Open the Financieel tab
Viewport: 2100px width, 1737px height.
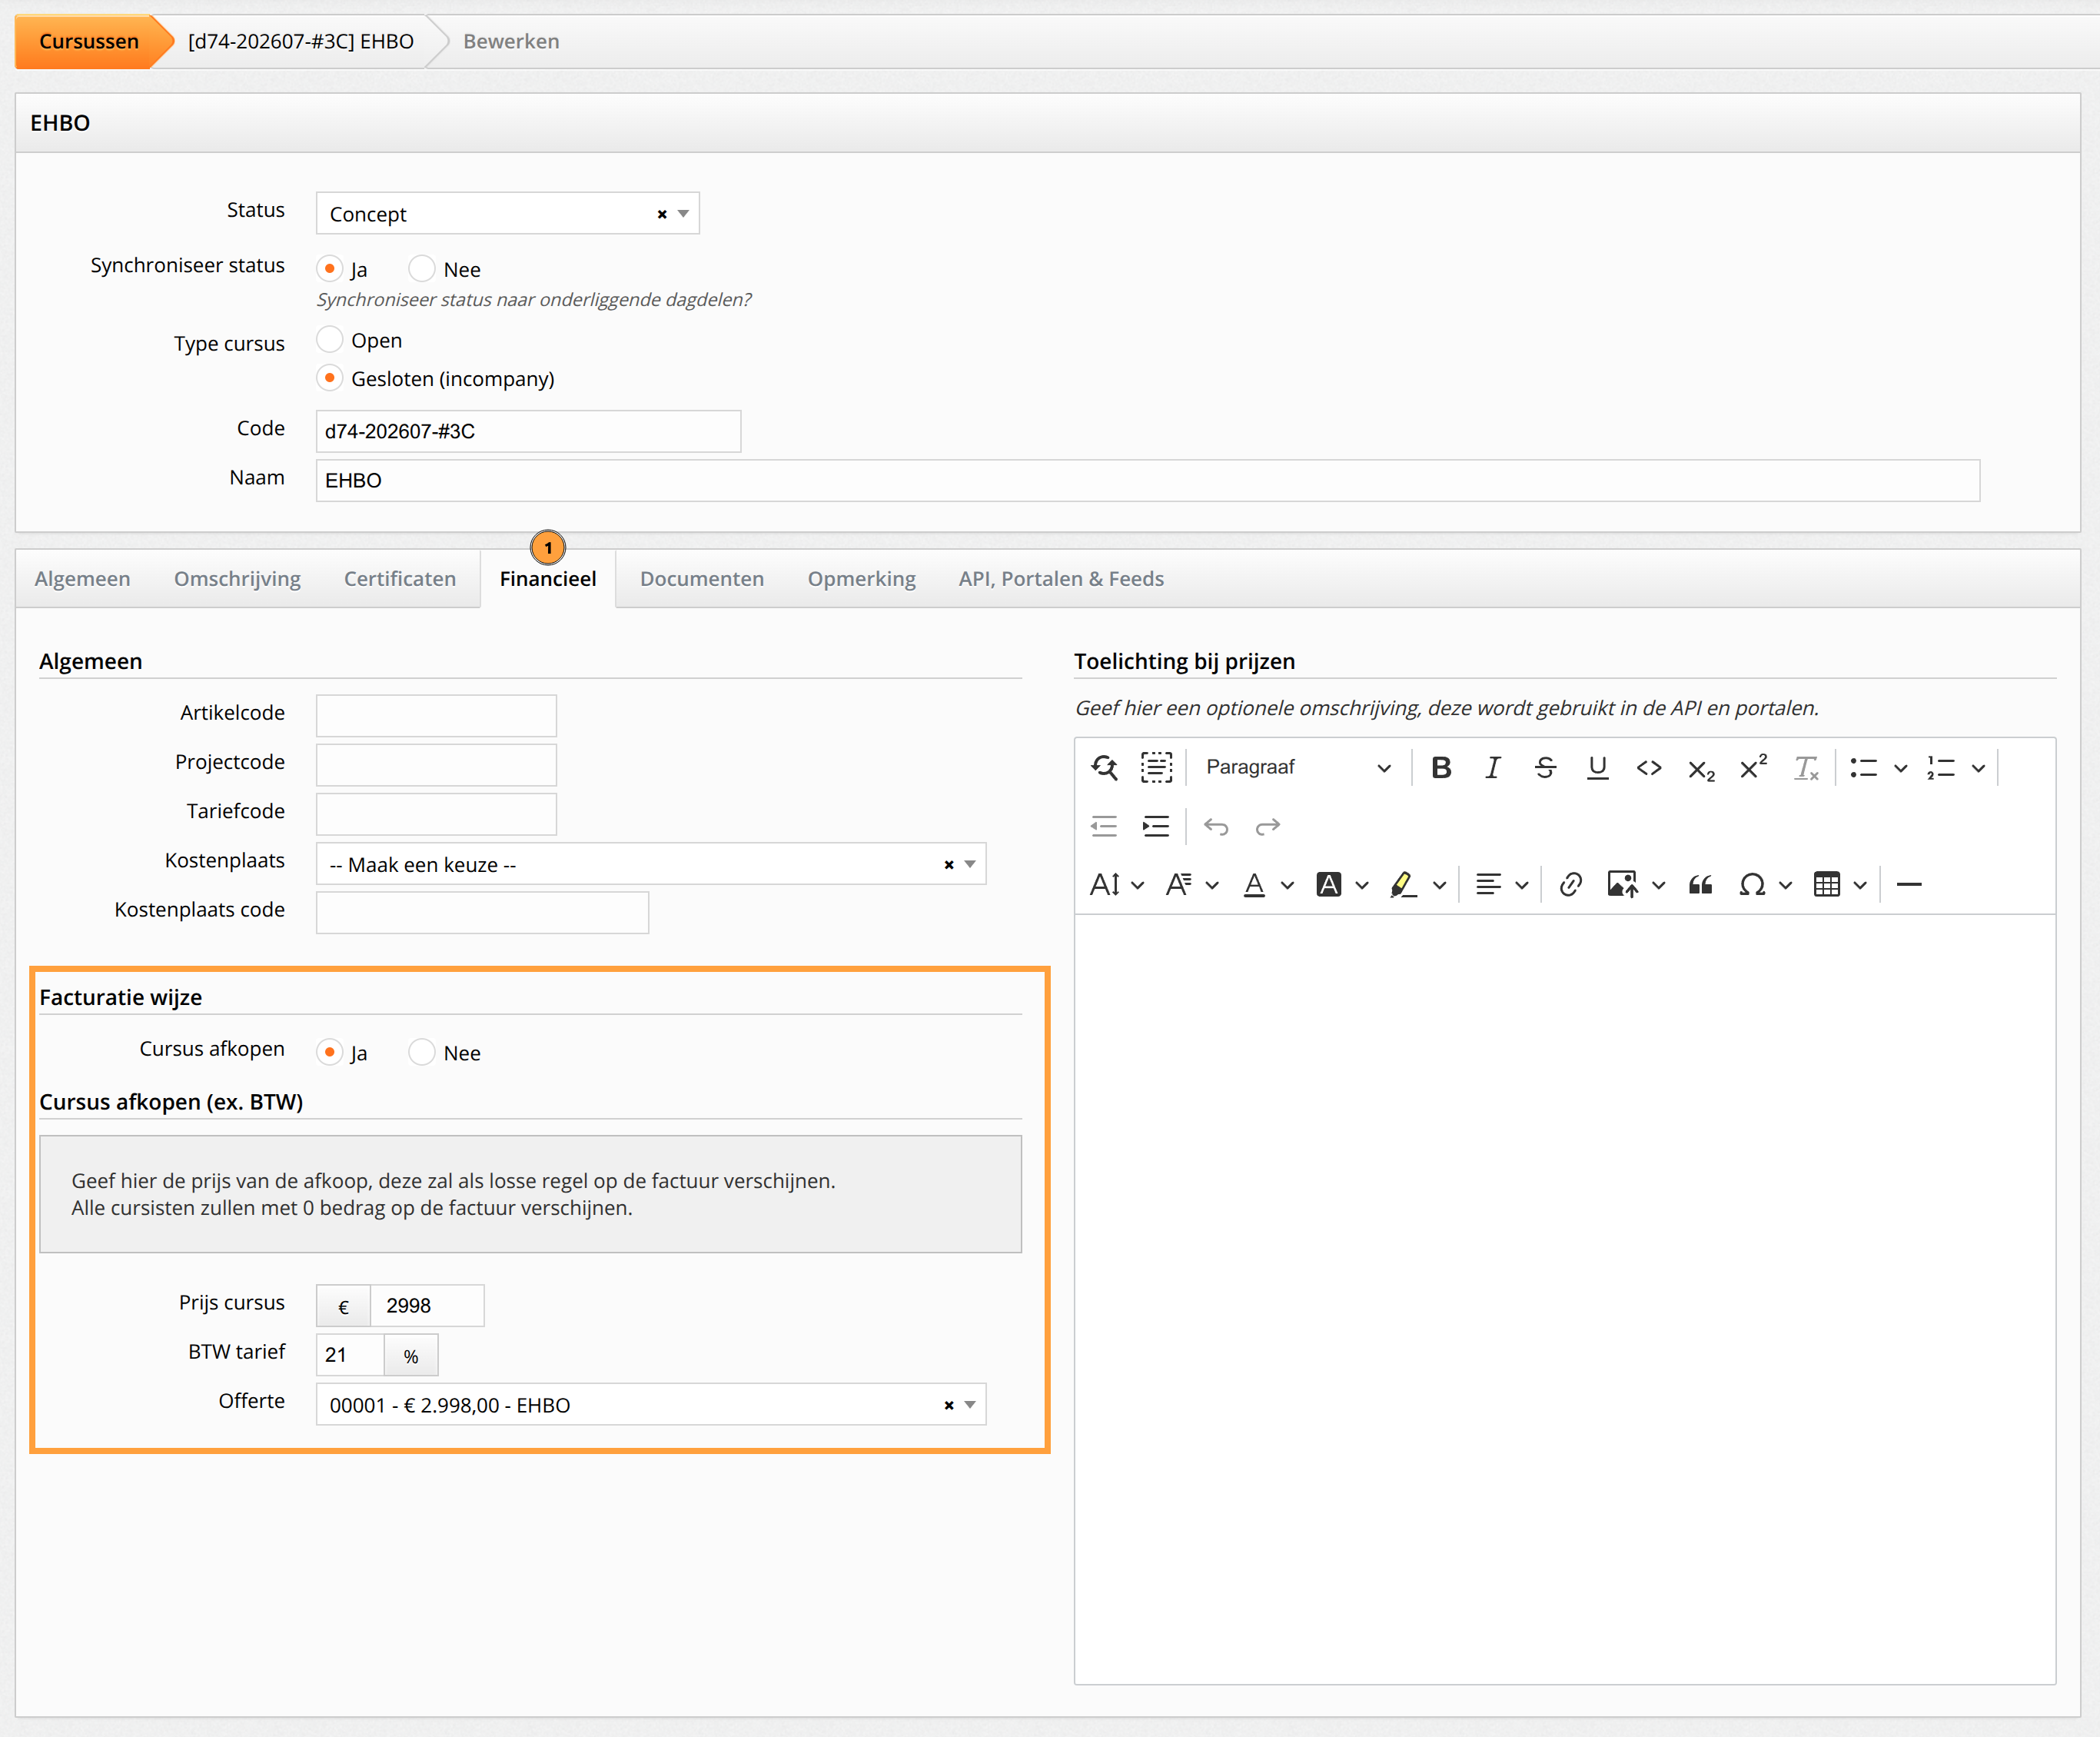pos(548,578)
